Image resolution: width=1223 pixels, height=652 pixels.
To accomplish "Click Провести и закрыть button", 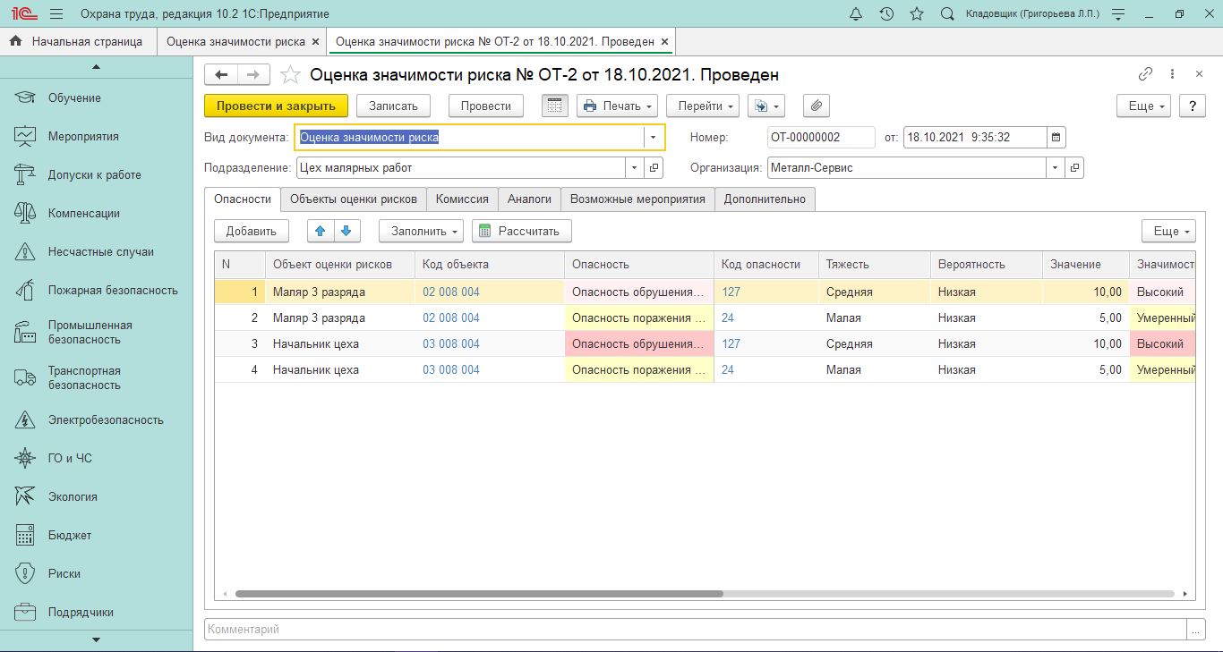I will [276, 106].
